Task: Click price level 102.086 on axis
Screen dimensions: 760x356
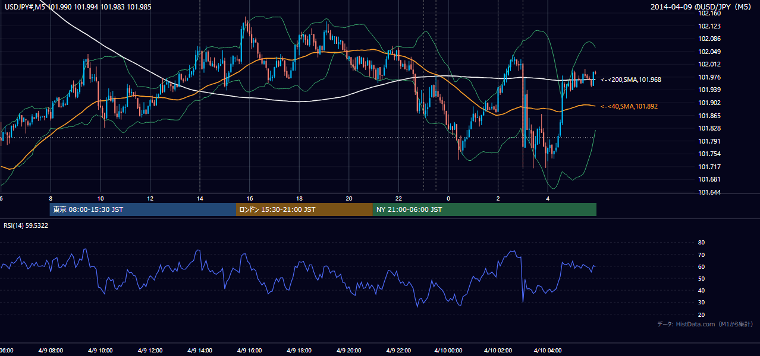Action: click(709, 39)
